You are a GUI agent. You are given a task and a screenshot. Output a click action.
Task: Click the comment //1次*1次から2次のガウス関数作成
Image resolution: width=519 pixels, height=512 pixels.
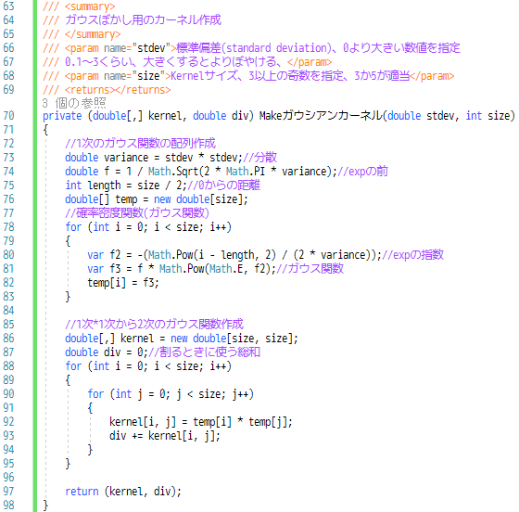[x=154, y=325]
